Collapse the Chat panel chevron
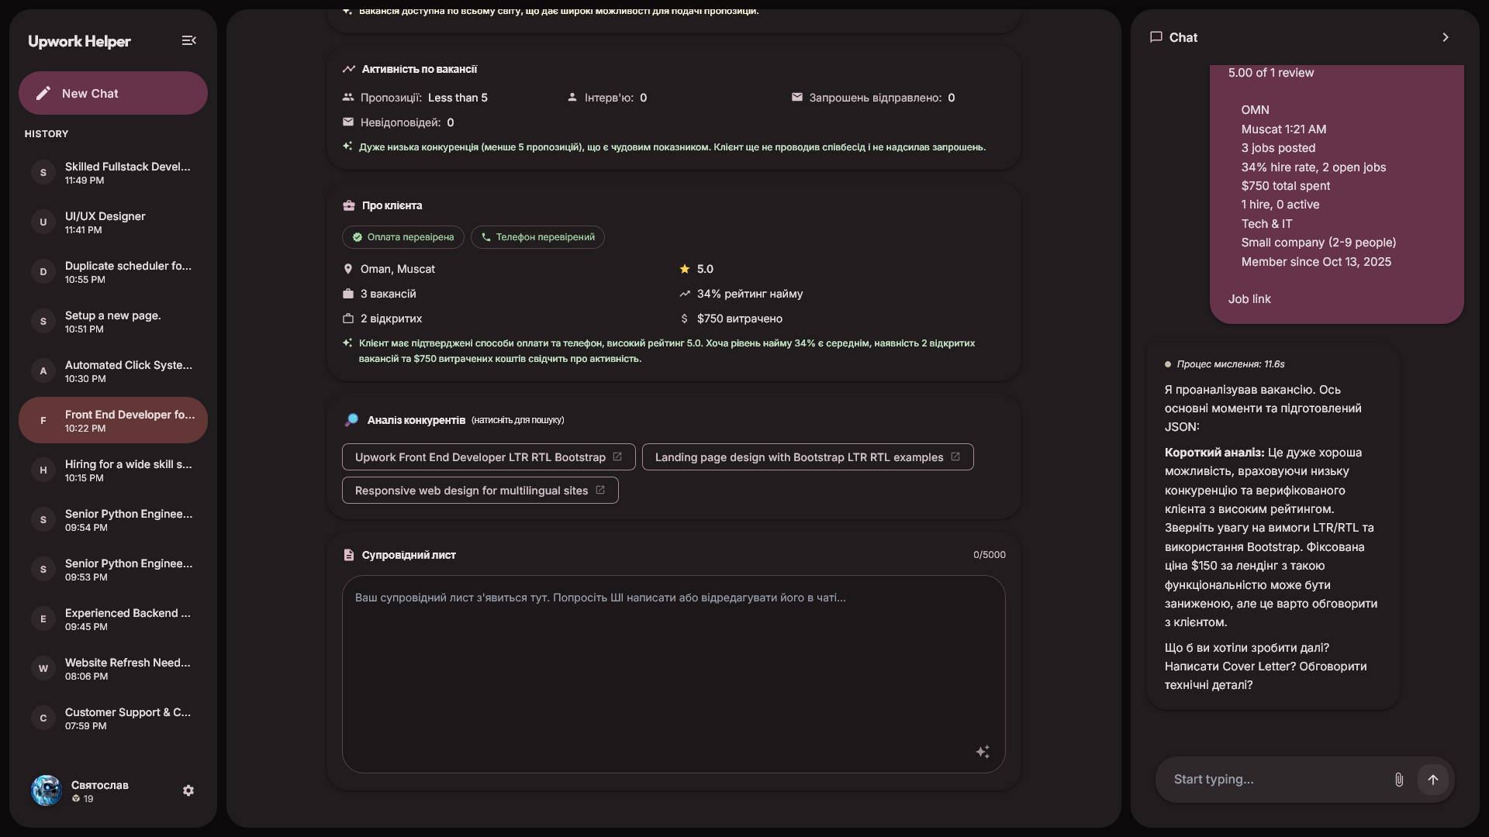 pyautogui.click(x=1445, y=37)
